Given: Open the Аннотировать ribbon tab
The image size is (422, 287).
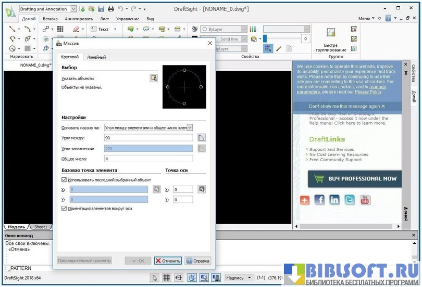Looking at the screenshot, I should click(x=75, y=19).
